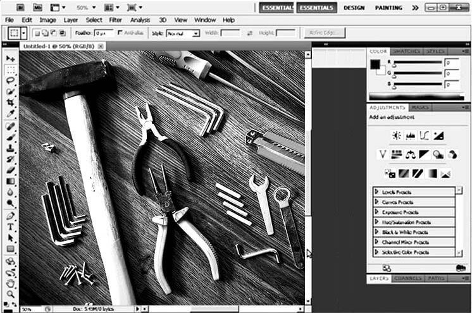Viewport: 472px width, 313px height.
Task: Select the Spot Healing Brush tool
Action: [x=11, y=126]
